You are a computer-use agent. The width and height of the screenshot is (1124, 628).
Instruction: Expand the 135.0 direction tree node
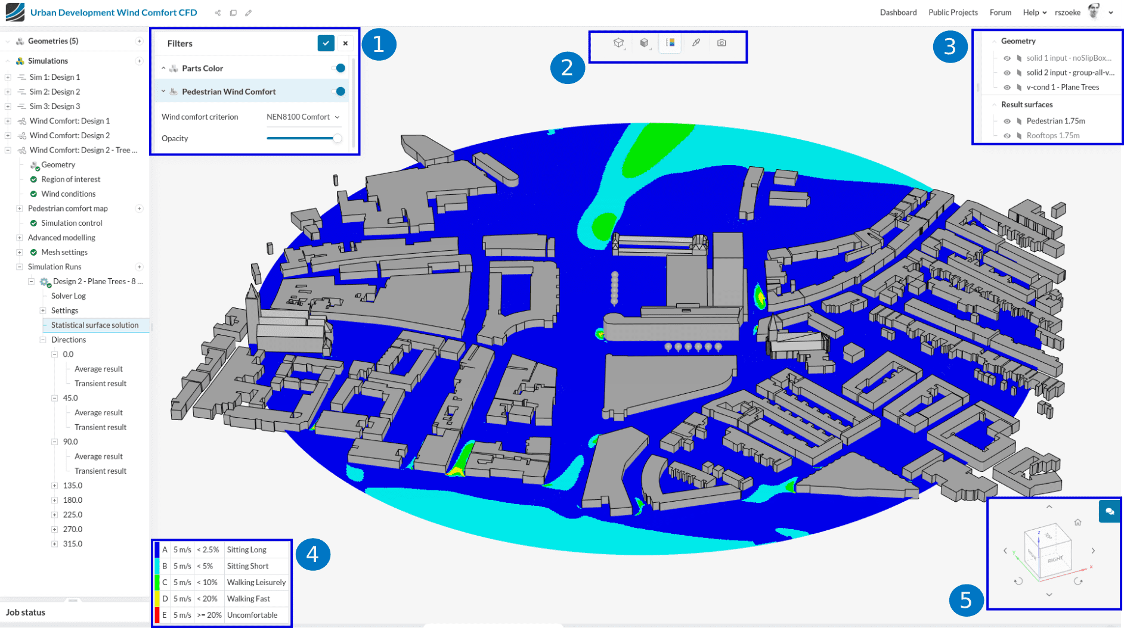pyautogui.click(x=54, y=486)
